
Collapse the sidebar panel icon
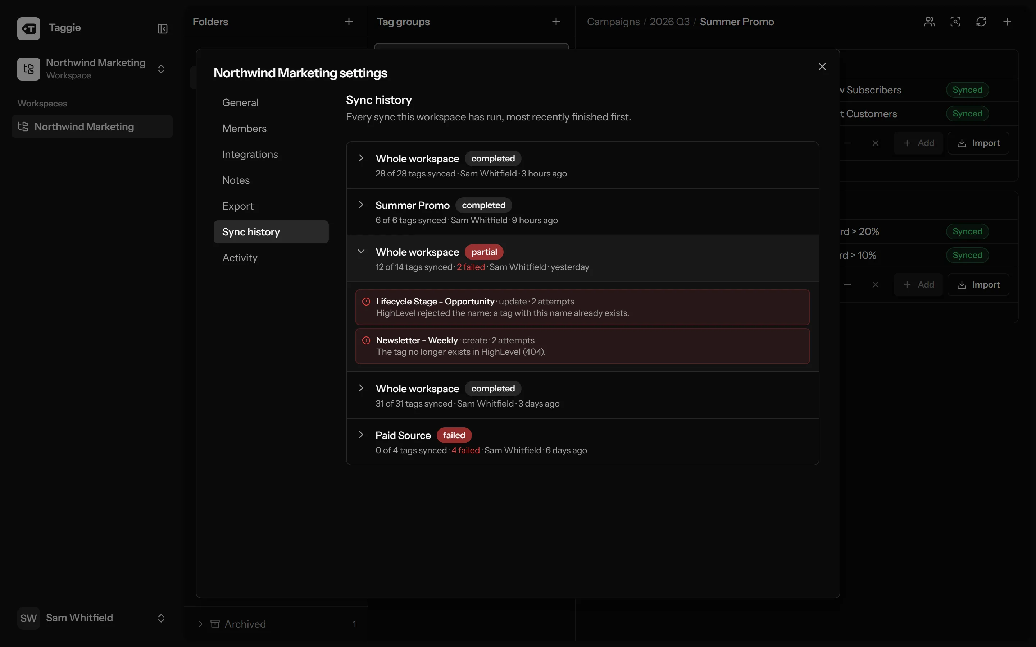click(162, 29)
